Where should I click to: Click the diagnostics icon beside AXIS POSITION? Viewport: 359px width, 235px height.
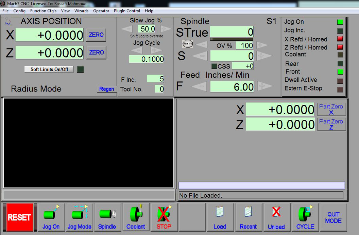tap(8, 21)
